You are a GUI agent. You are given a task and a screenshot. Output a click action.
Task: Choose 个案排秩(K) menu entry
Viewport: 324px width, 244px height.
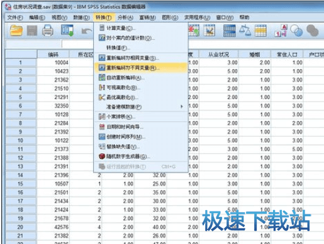point(140,117)
